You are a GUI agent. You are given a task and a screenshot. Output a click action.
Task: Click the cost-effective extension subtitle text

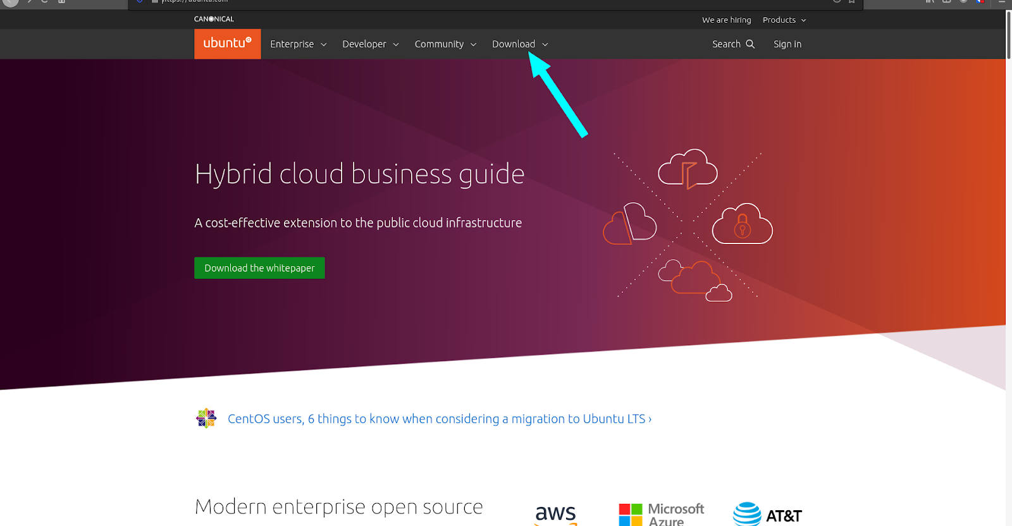click(358, 223)
